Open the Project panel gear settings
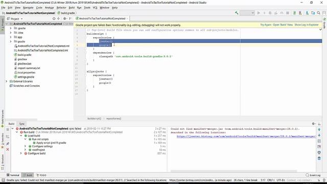Viewport: 327px width, 184px height. pos(65,18)
